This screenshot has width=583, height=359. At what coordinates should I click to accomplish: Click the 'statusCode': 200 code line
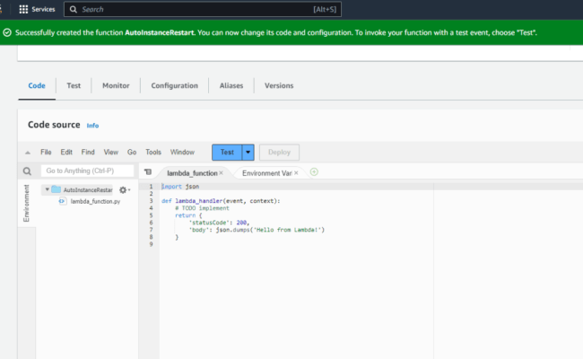220,223
